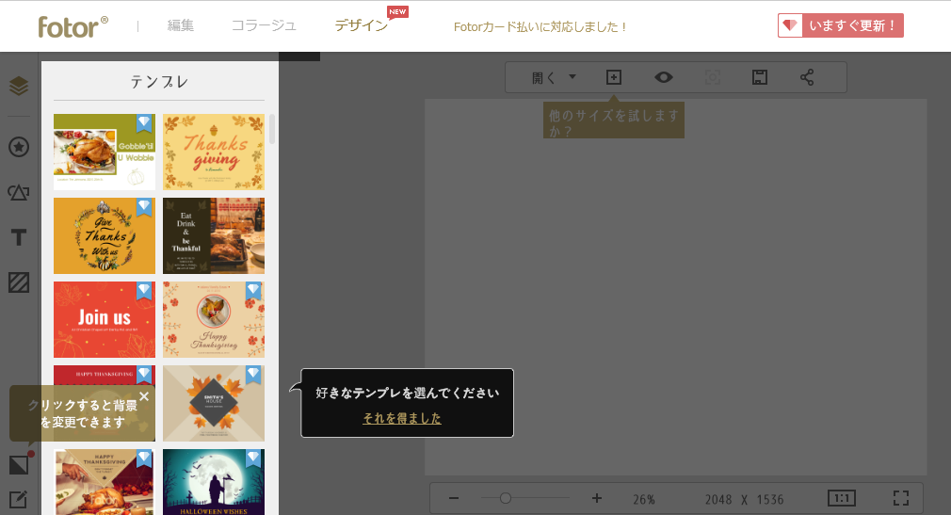Close the background change tooltip
Screen dimensions: 951x515
click(x=144, y=396)
